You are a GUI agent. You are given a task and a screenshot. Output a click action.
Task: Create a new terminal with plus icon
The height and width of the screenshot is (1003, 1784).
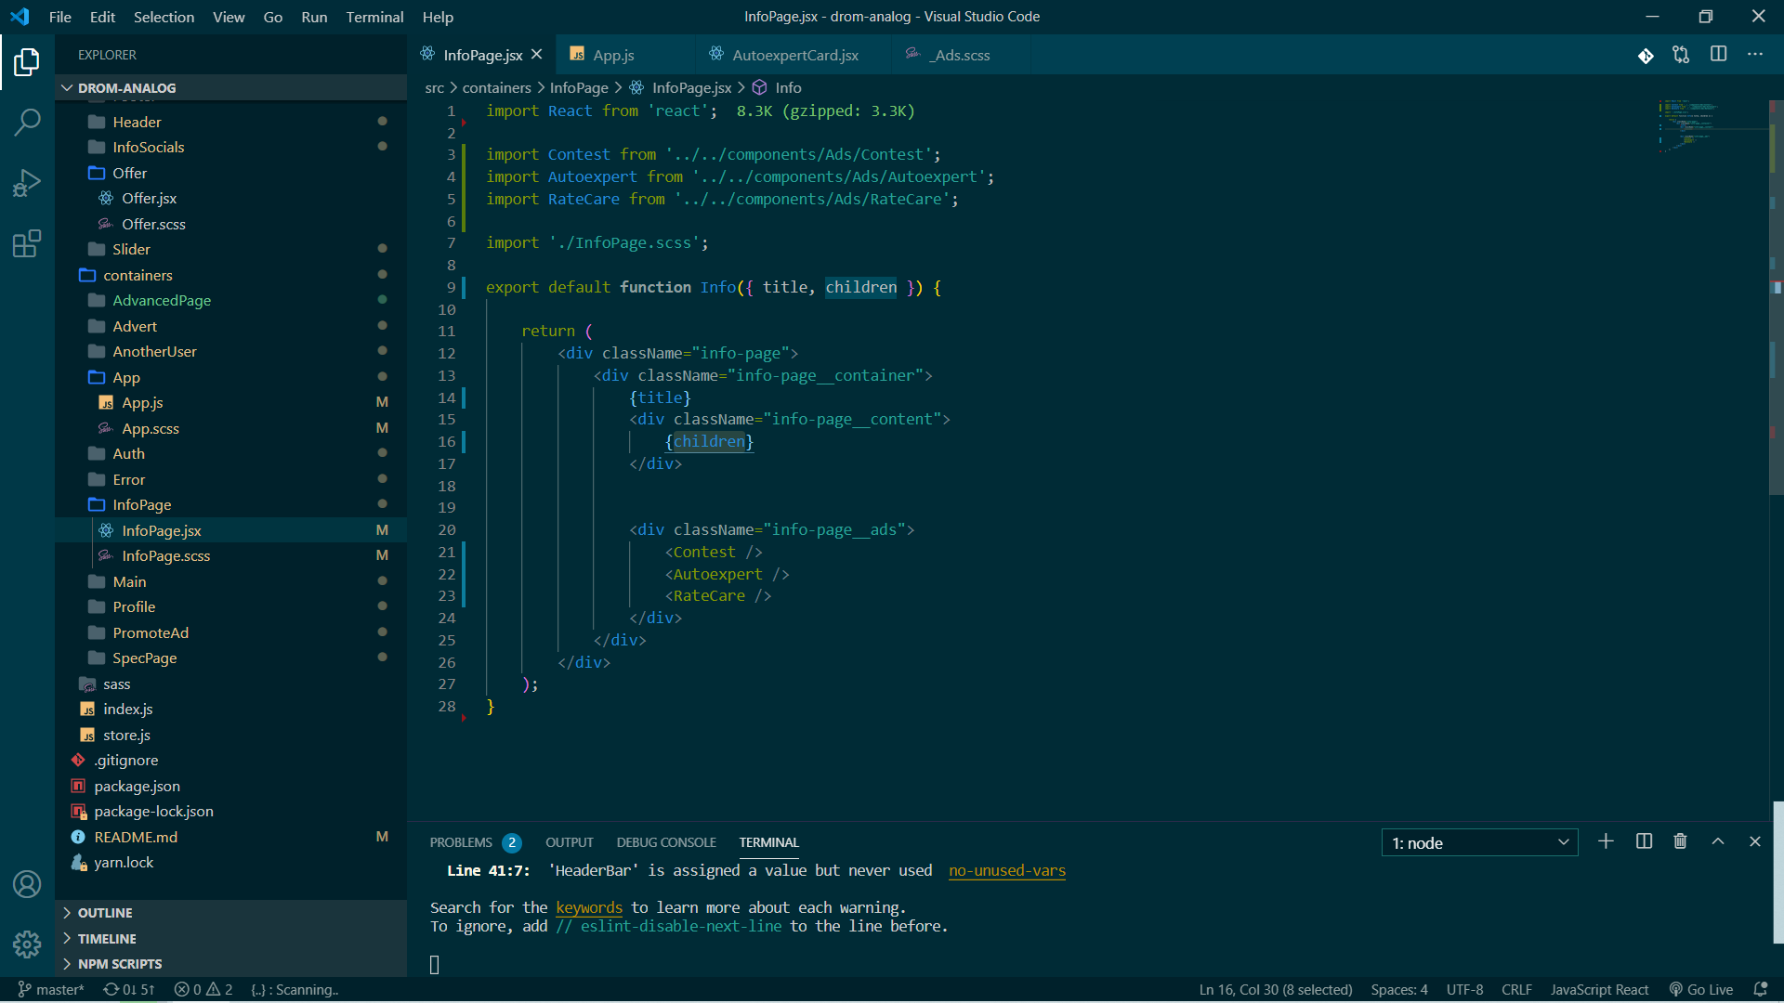point(1606,841)
